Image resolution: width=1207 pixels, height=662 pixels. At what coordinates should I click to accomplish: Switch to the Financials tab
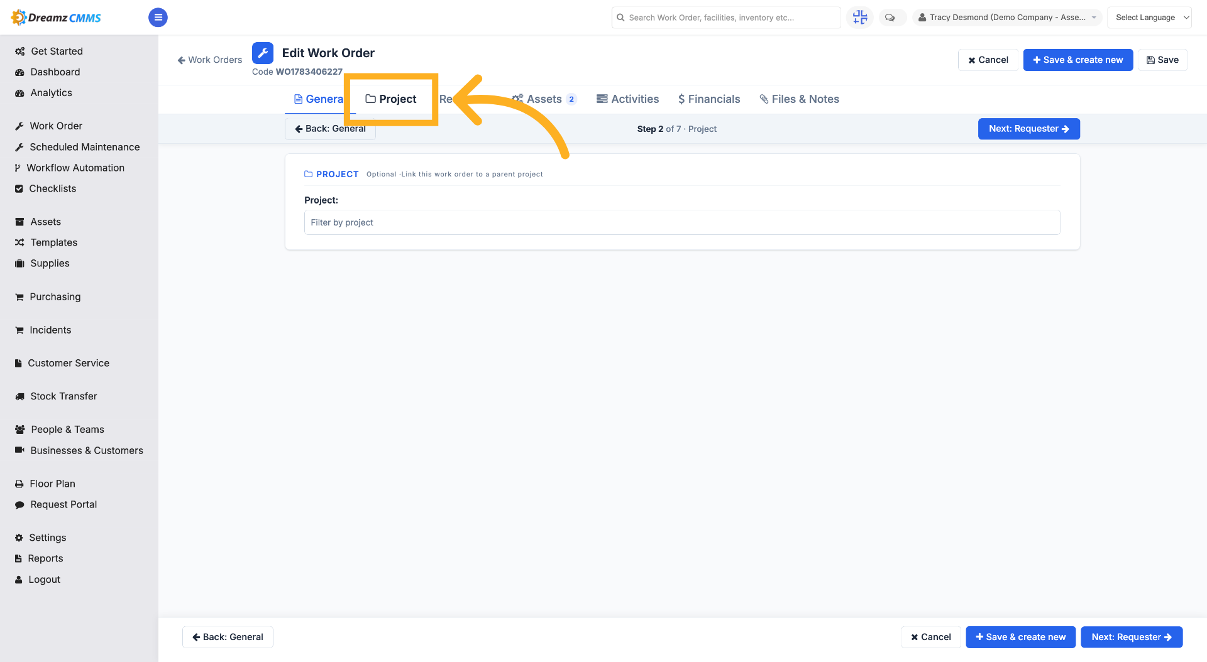coord(709,99)
